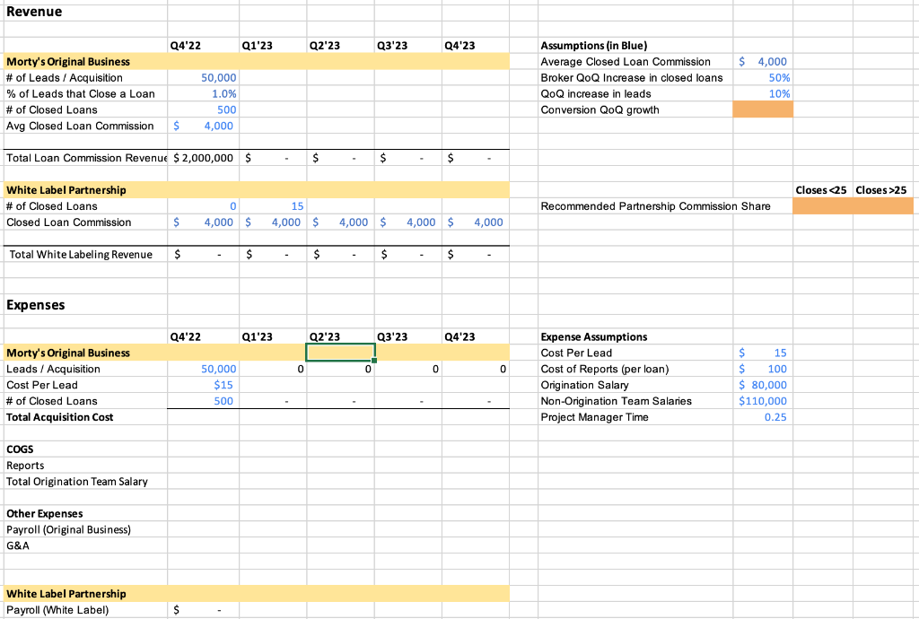Click the orange cell under 'Closes <25'
919x619 pixels.
point(823,206)
